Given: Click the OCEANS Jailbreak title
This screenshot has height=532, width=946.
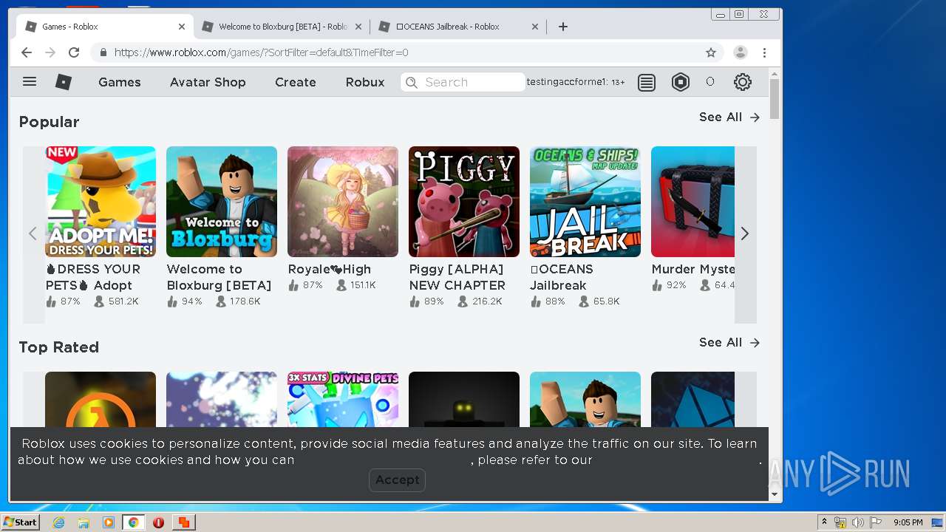Looking at the screenshot, I should click(562, 277).
